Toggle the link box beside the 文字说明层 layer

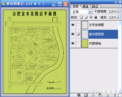click(x=78, y=25)
